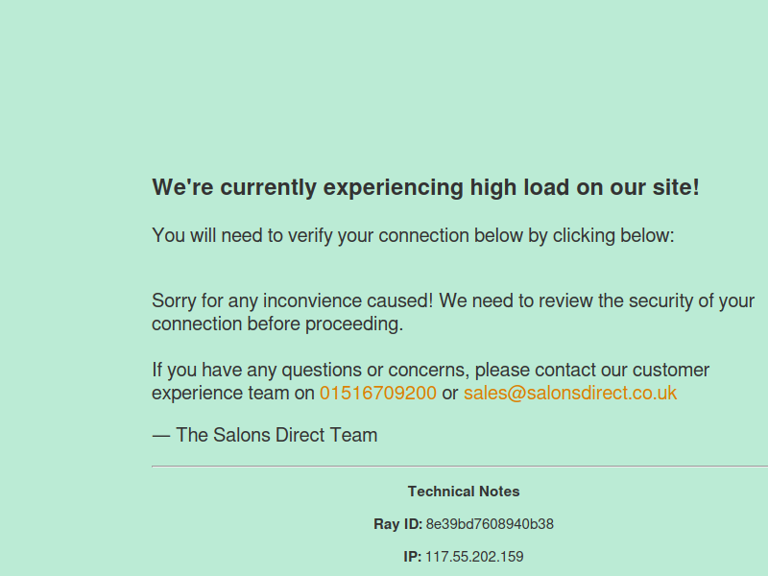Click the 'connection before proceeding' line
Viewport: 768px width, 576px height.
point(277,324)
